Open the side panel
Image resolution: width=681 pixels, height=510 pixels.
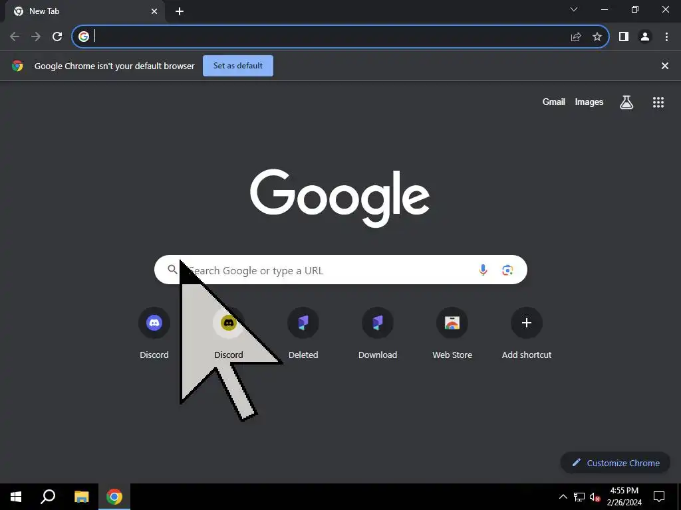point(624,37)
